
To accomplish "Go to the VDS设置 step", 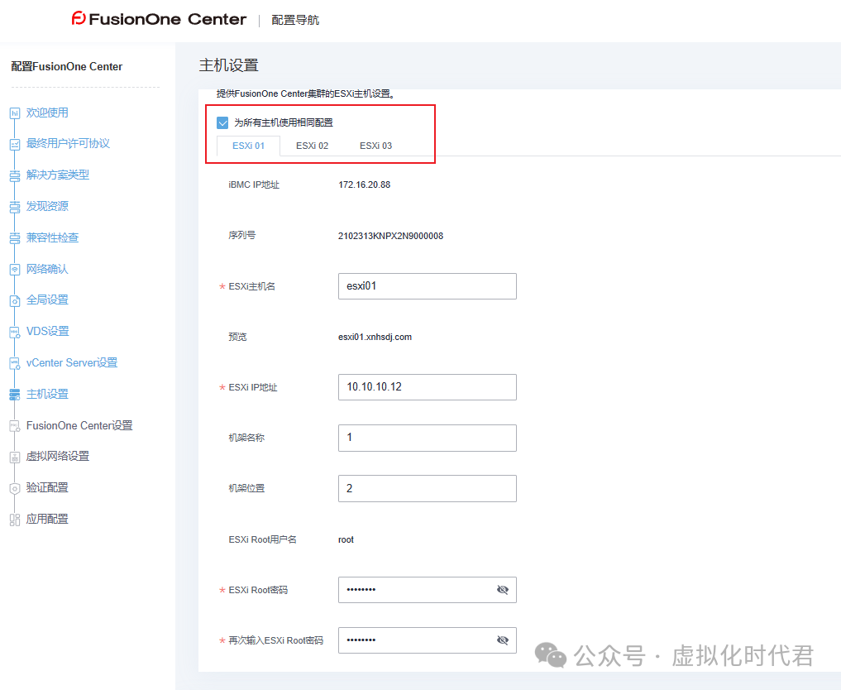I will (x=48, y=331).
